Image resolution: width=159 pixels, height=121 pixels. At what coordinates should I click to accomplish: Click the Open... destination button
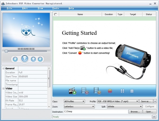(x=149, y=112)
